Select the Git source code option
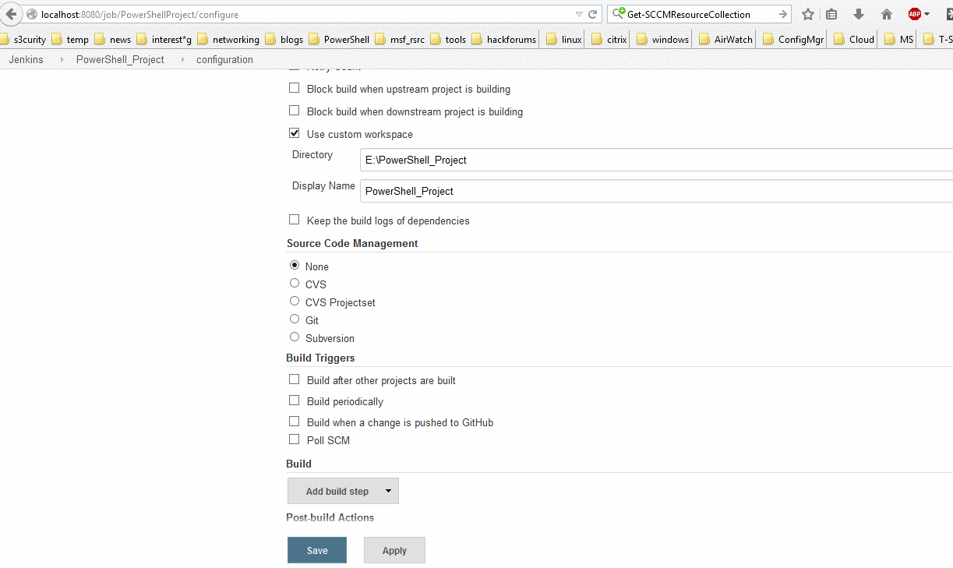Image resolution: width=953 pixels, height=568 pixels. pyautogui.click(x=294, y=318)
